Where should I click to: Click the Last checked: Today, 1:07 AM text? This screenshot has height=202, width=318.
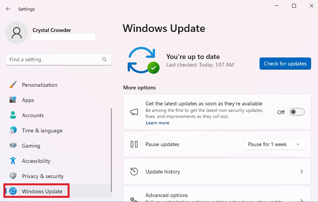[x=200, y=65]
